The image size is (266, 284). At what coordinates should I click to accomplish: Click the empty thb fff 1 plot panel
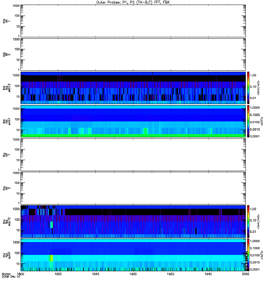[133, 21]
